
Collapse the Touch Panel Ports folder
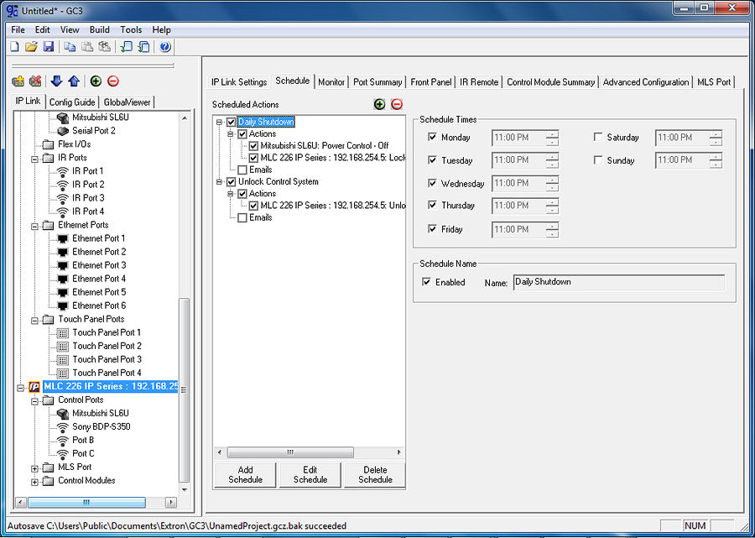tap(34, 320)
